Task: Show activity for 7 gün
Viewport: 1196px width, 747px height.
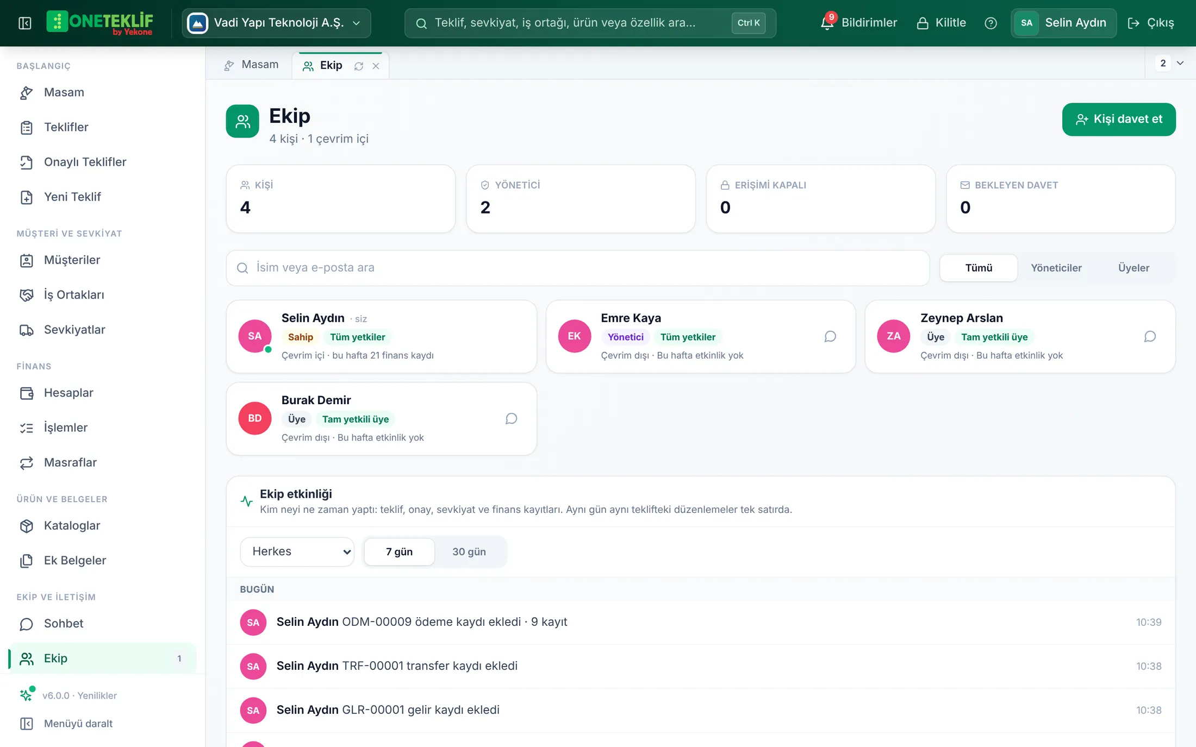Action: [x=399, y=551]
